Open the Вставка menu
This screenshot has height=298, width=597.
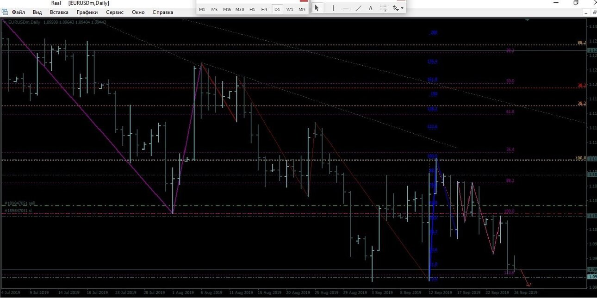point(59,12)
